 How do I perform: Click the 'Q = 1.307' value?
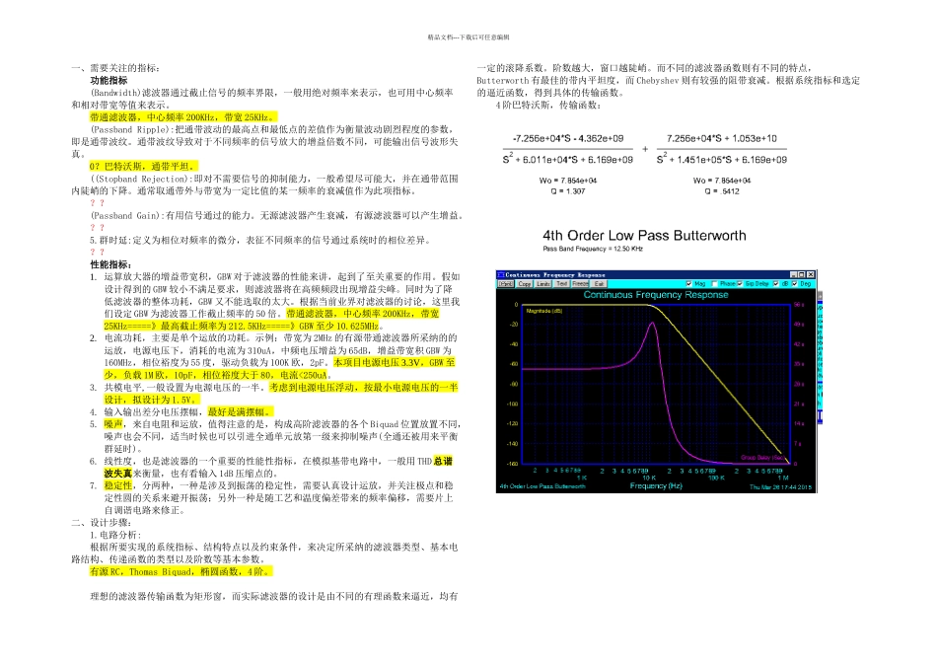coord(568,191)
